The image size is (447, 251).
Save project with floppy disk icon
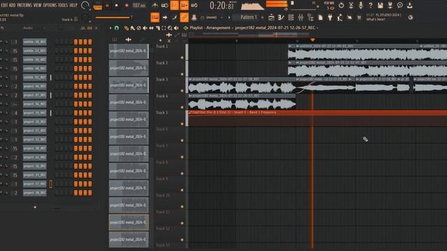pyautogui.click(x=380, y=5)
